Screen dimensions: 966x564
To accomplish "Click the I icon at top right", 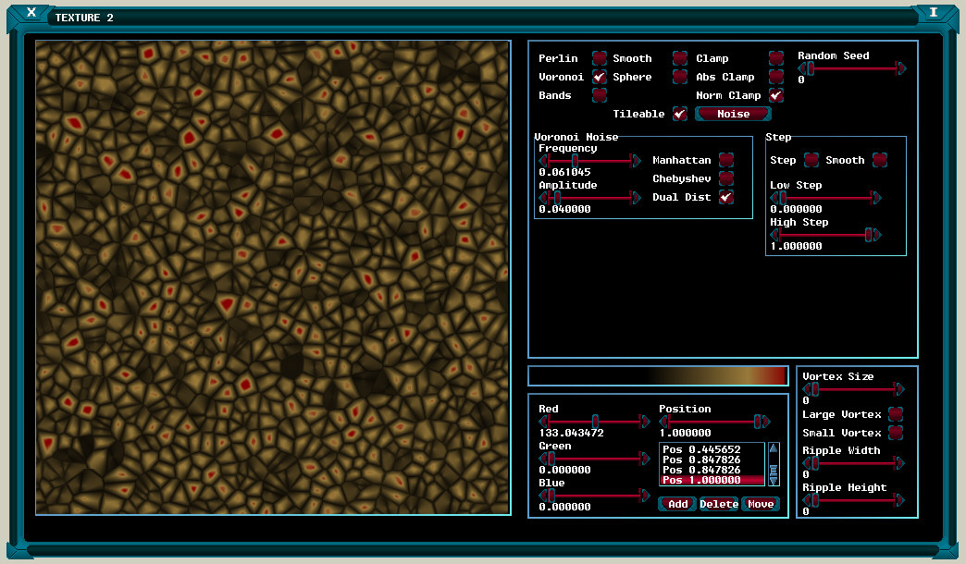I will tap(933, 13).
